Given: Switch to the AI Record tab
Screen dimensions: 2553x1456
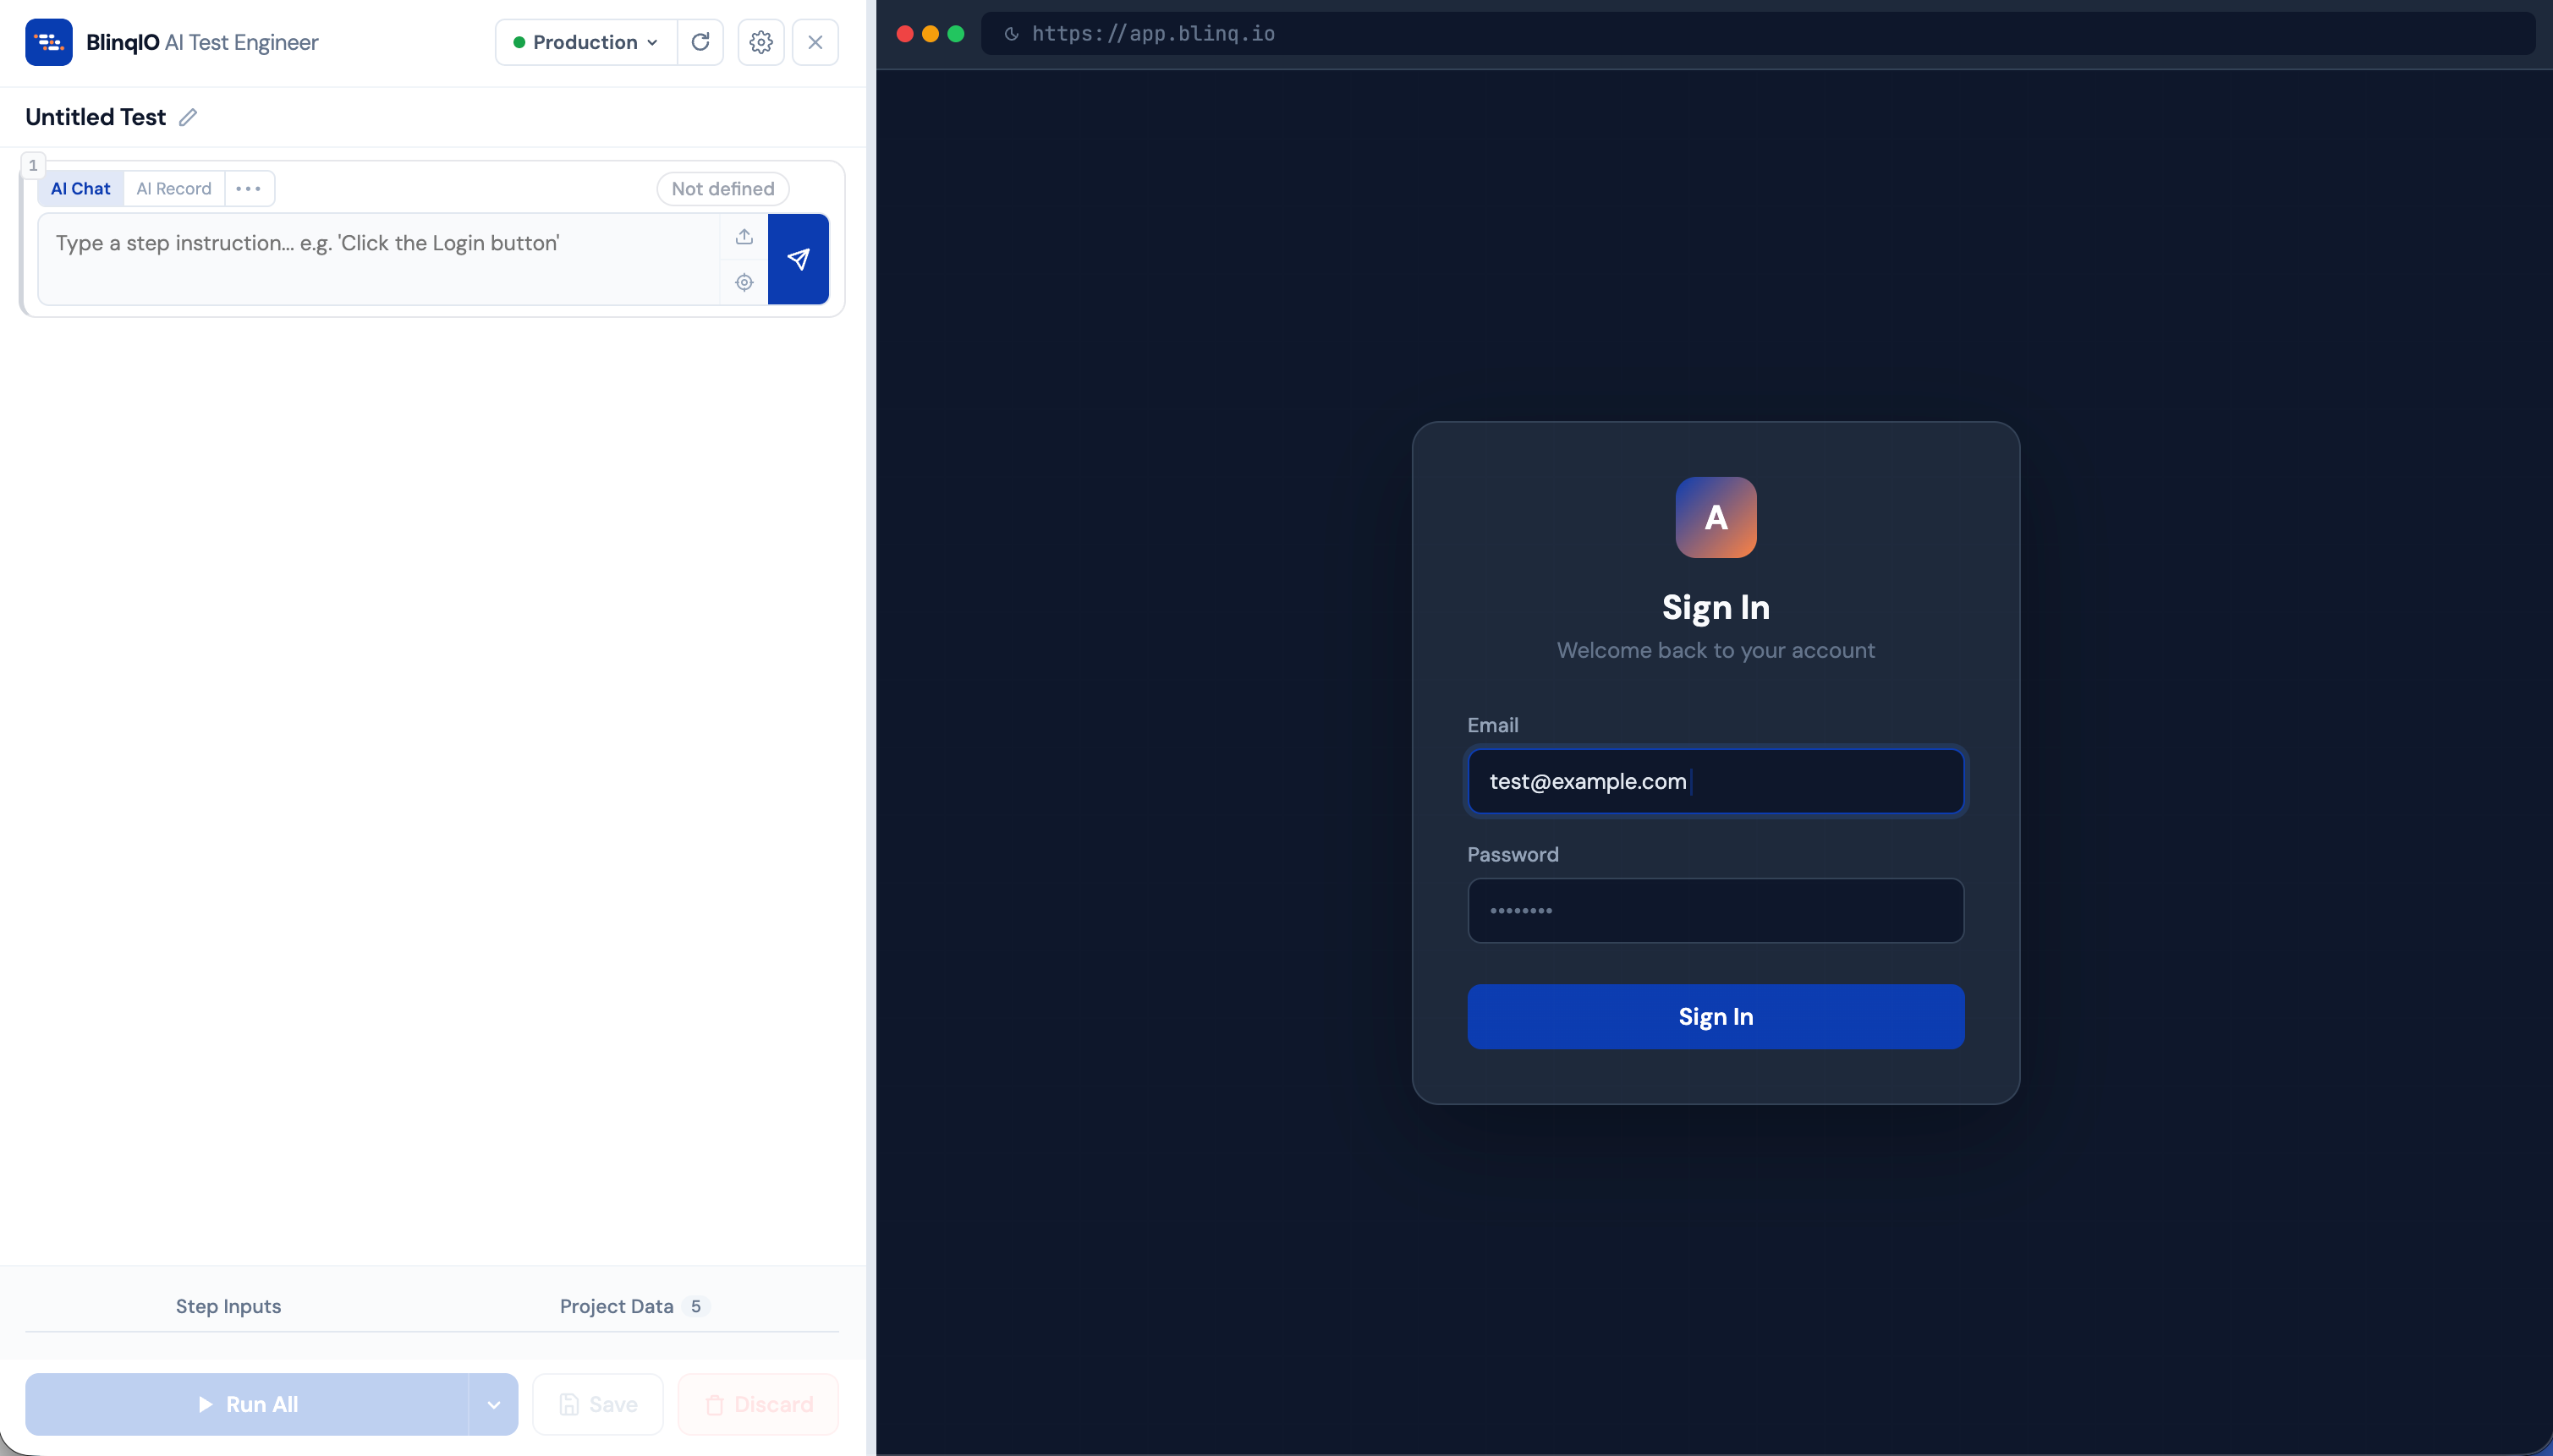Looking at the screenshot, I should point(174,188).
